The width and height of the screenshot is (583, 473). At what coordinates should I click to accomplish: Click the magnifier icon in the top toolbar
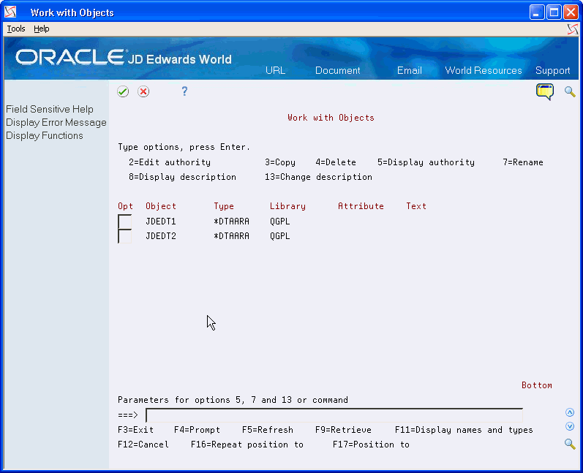pyautogui.click(x=570, y=92)
